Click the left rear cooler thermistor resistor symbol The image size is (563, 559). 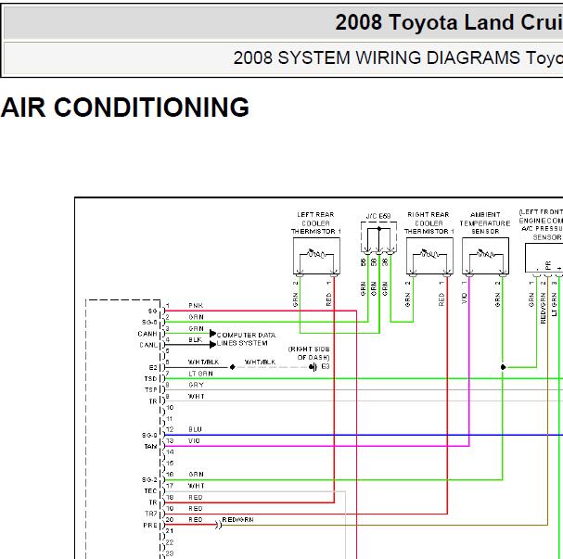pos(316,256)
